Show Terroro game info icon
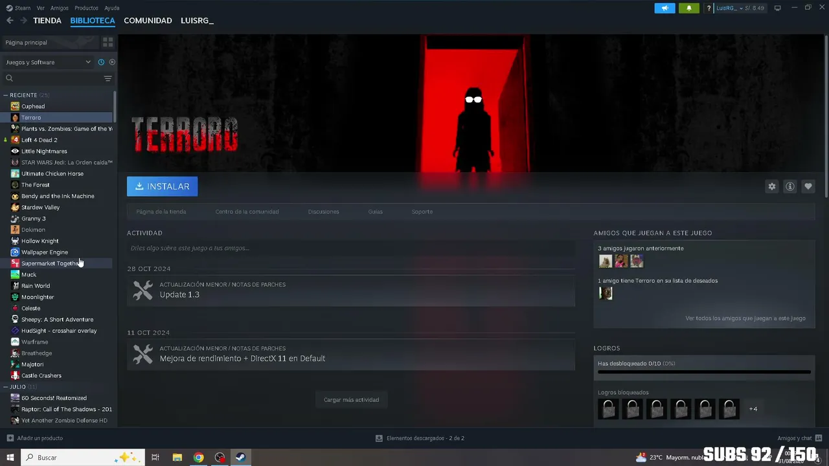Image resolution: width=829 pixels, height=466 pixels. [789, 186]
